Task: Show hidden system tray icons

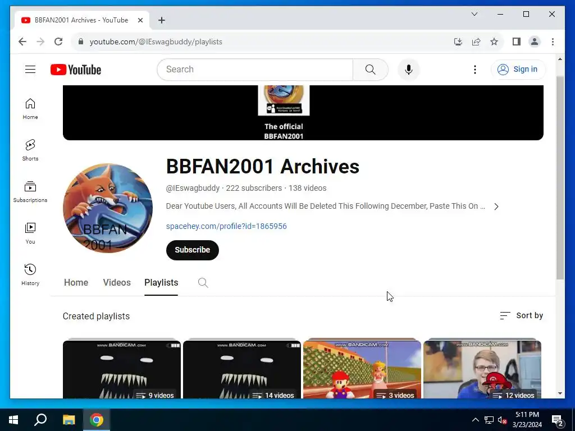Action: tap(475, 420)
